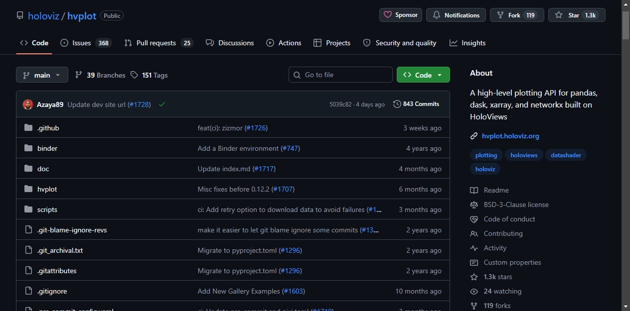Open the .gitignore file name

[52, 291]
